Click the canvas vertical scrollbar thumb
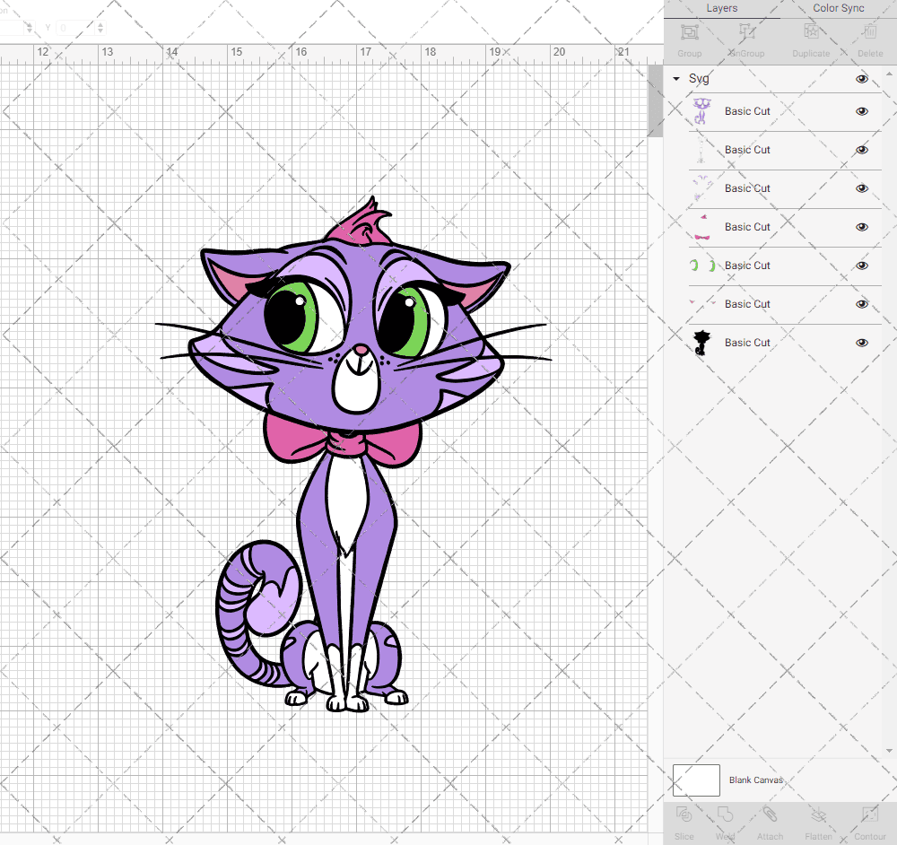897x845 pixels. [655, 100]
